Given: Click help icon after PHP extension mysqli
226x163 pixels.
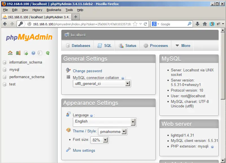Looking at the screenshot, I should coord(212,147).
